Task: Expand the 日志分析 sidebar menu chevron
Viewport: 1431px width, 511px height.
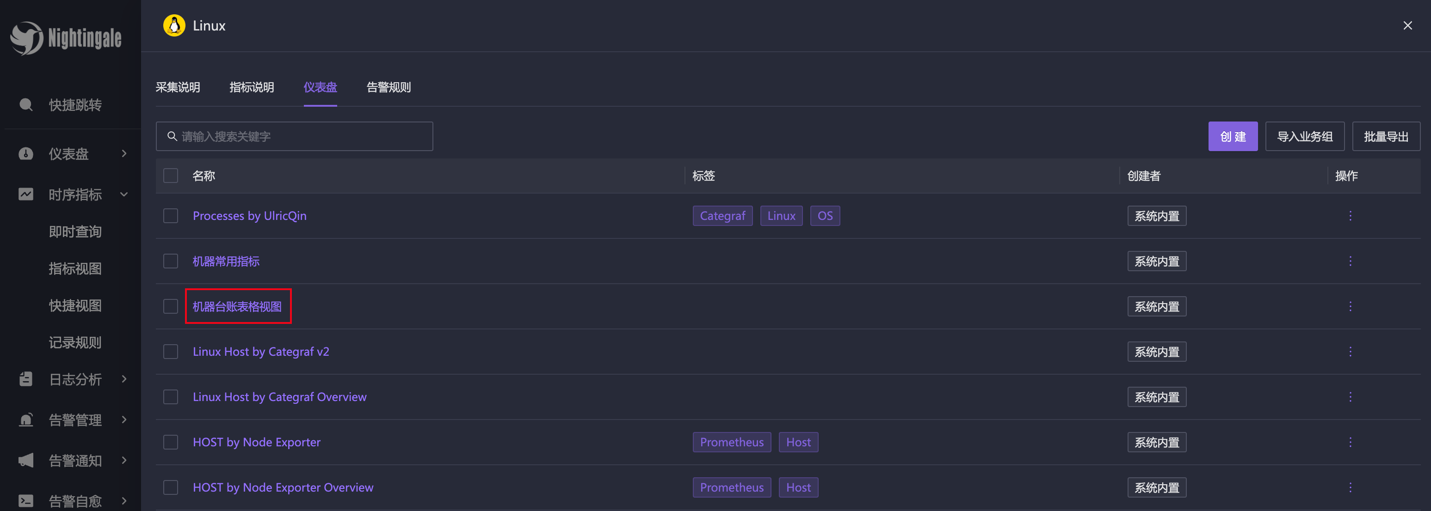Action: tap(124, 379)
